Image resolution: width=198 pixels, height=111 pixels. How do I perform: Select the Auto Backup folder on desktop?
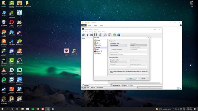(27, 4)
